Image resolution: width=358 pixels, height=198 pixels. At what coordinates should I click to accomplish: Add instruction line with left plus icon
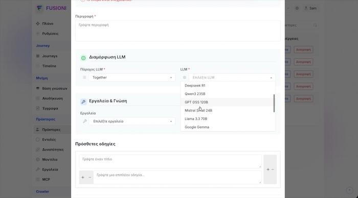[x=83, y=177]
